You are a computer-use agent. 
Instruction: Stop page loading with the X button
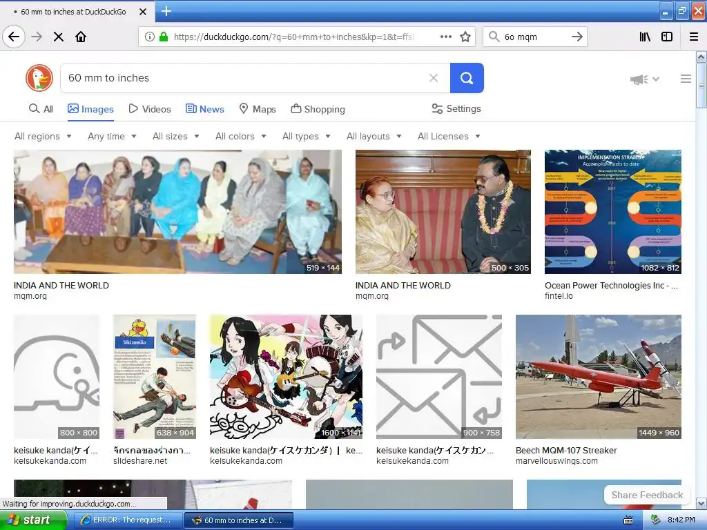[59, 37]
